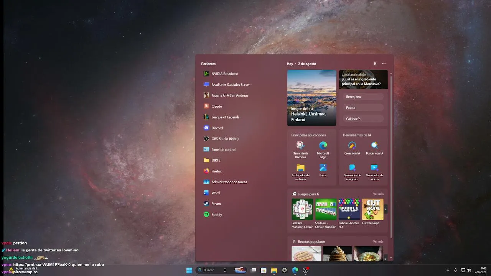Click the 'Recientes' heading
Screen dimensions: 491x276
click(208, 64)
